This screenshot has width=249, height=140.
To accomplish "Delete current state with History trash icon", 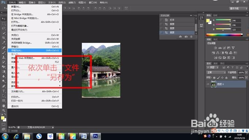I will click(x=191, y=37).
